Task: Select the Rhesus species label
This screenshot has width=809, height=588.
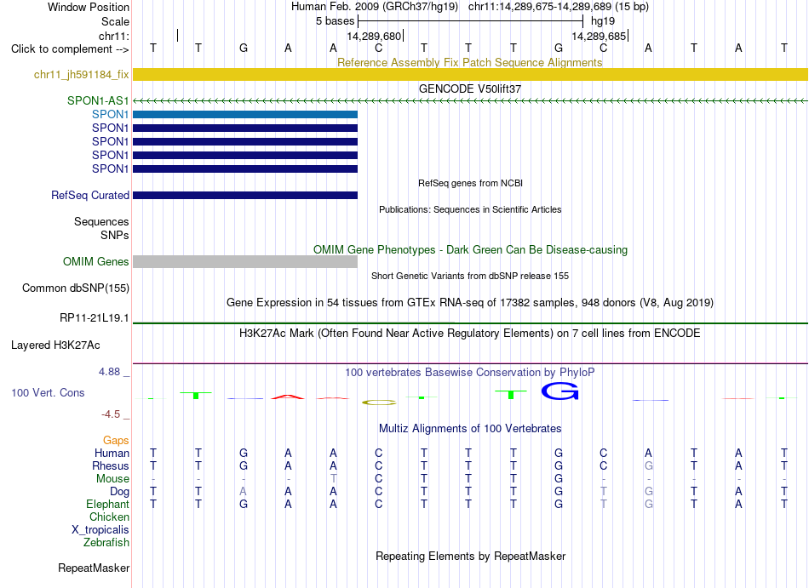Action: [111, 465]
